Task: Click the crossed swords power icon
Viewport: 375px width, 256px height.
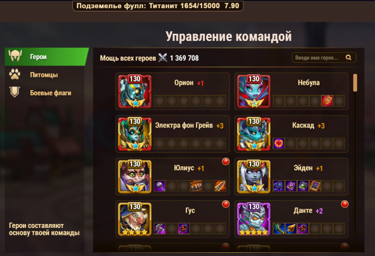Action: 162,57
